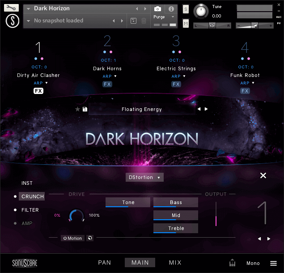Click the Bass button
The width and height of the screenshot is (284, 273).
pyautogui.click(x=176, y=202)
